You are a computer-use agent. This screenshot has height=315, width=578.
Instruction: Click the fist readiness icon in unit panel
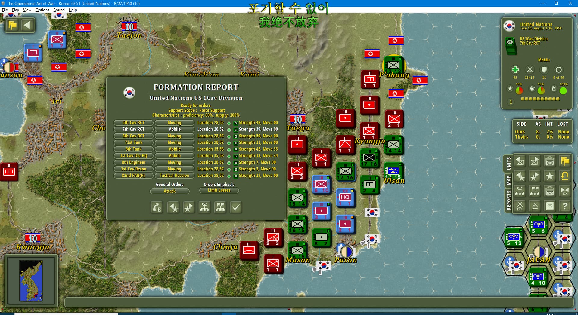(533, 88)
